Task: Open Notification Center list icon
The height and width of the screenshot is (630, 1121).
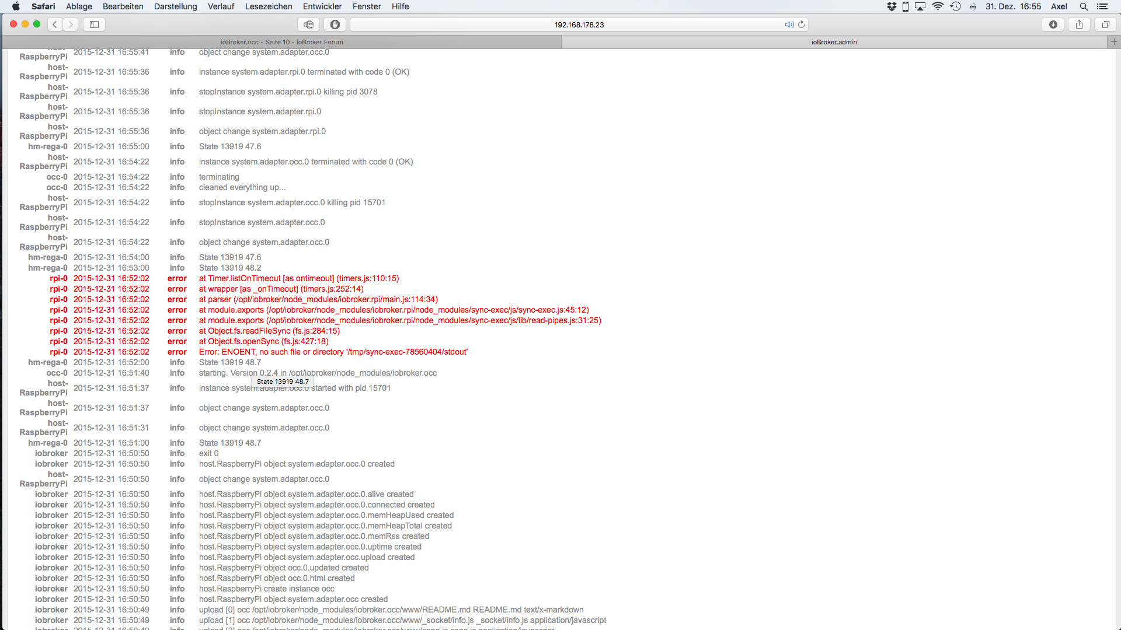Action: 1102,6
